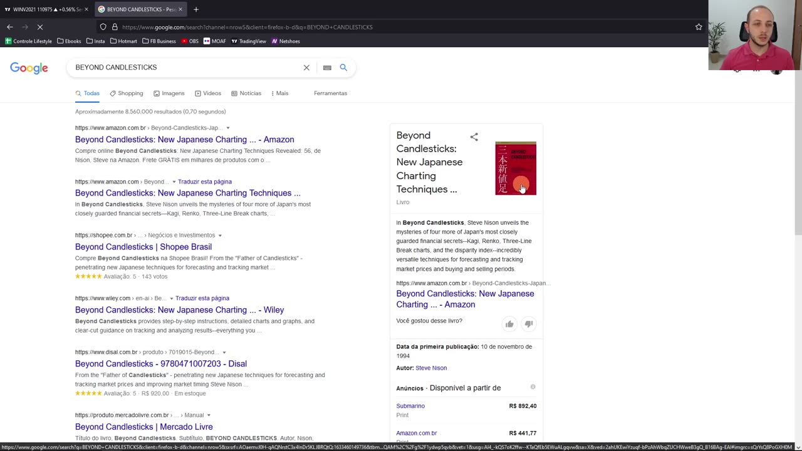The width and height of the screenshot is (802, 451).
Task: Expand dropdown arrow of Disal result
Action: point(224,352)
